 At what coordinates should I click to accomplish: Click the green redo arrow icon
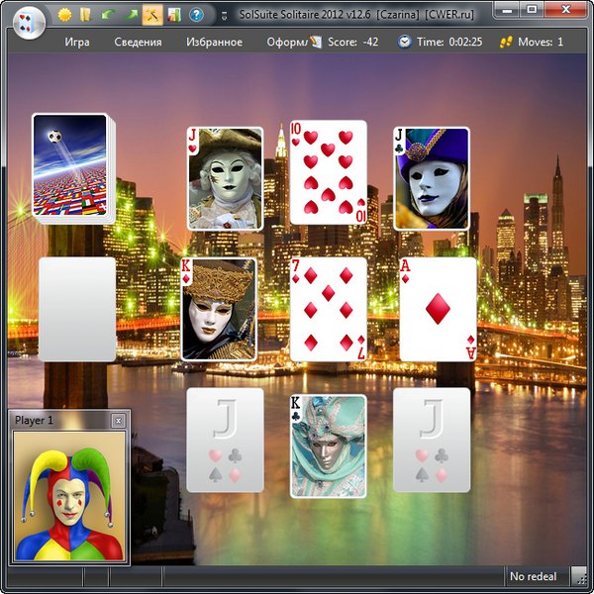130,15
